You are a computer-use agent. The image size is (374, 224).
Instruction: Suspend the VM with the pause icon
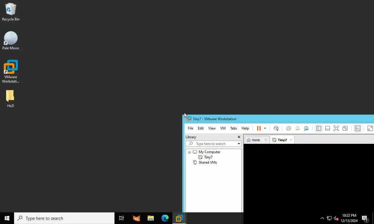tap(259, 128)
